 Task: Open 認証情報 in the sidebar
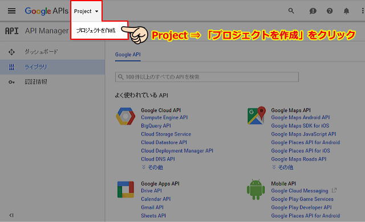point(36,82)
